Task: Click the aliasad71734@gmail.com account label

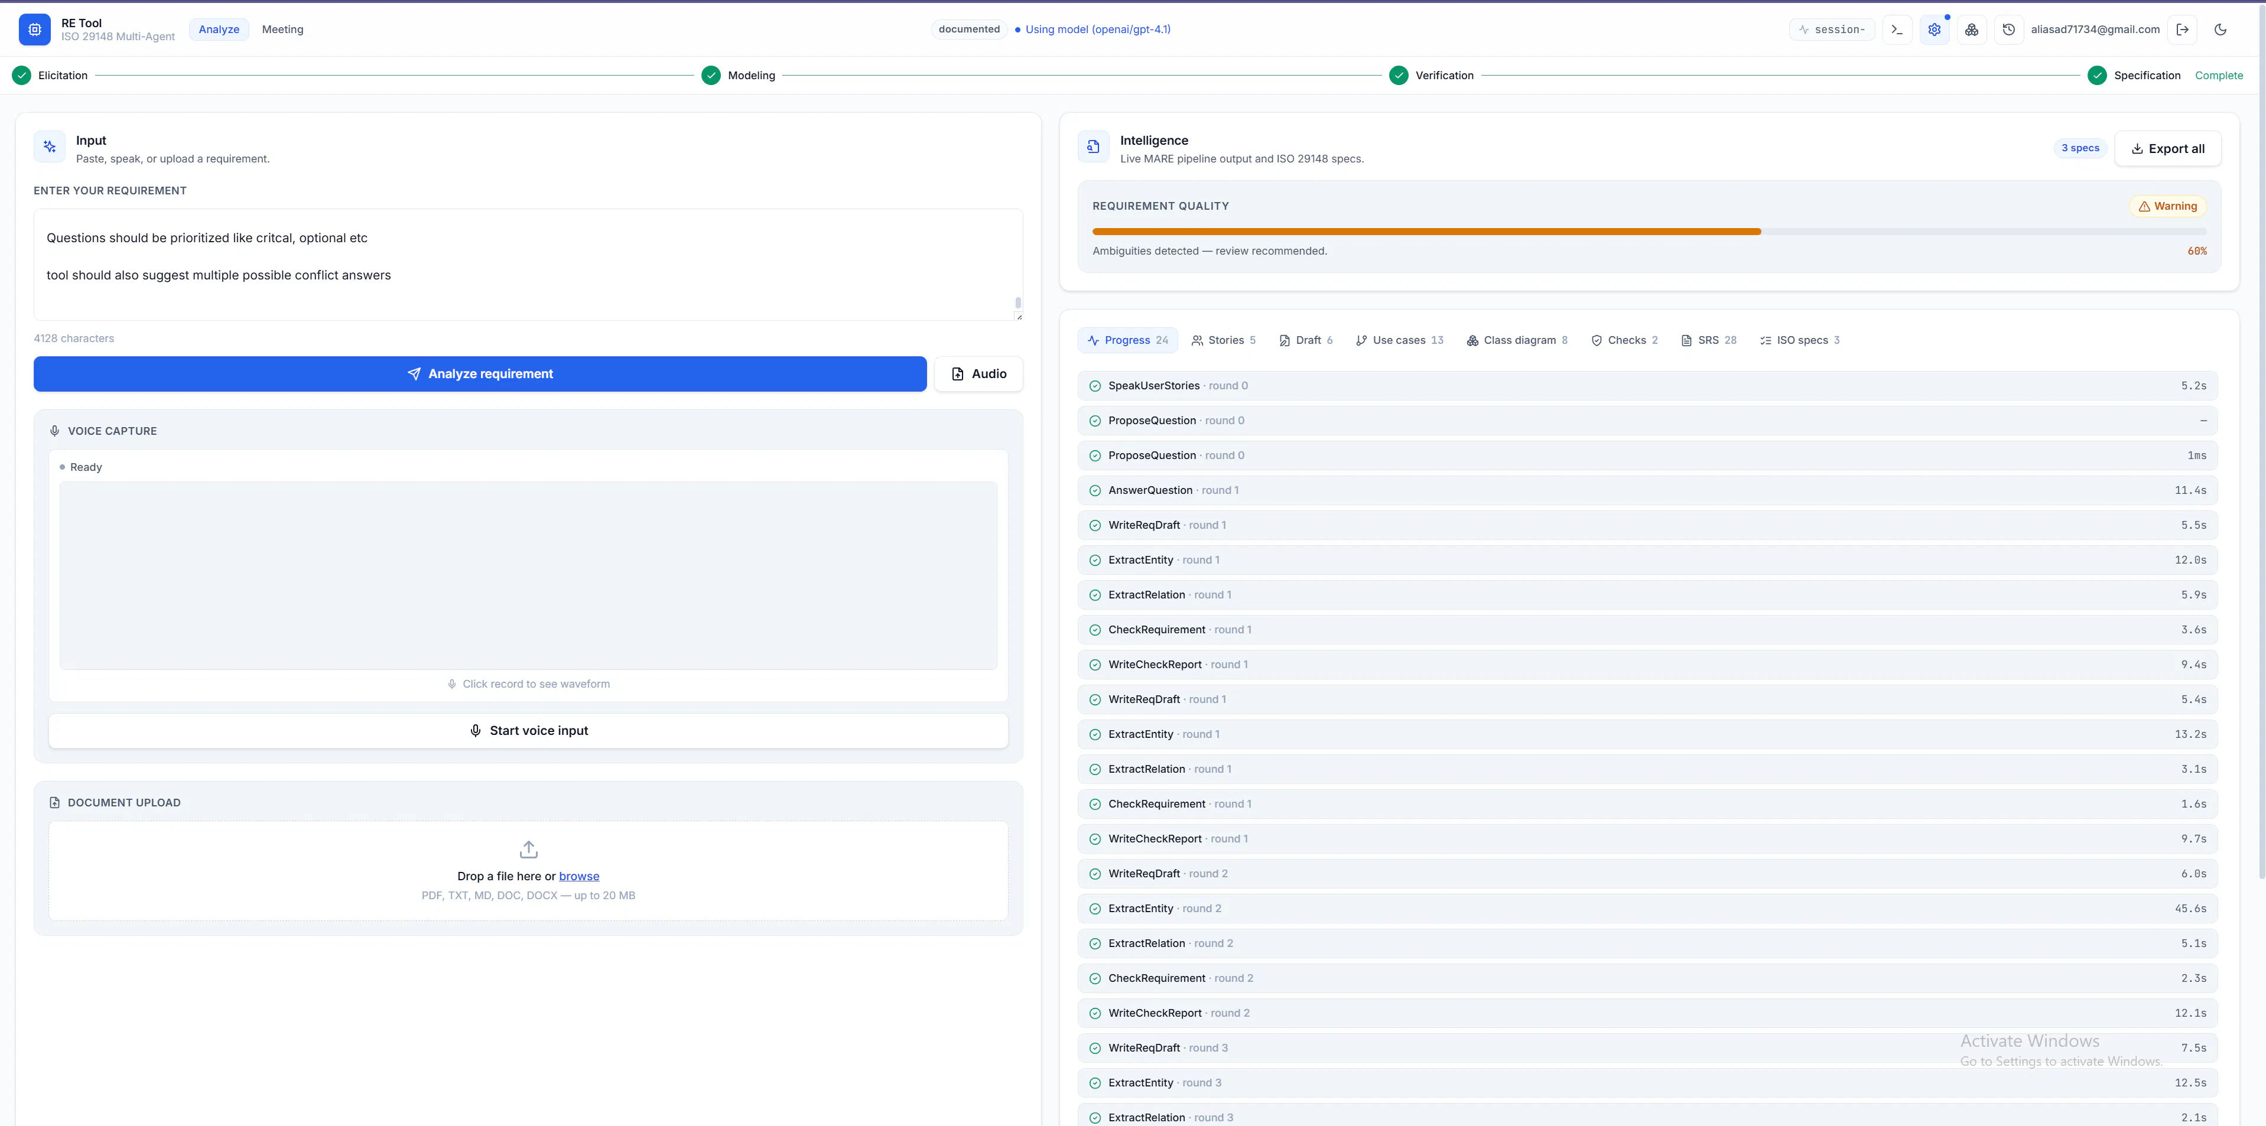Action: [x=2095, y=29]
